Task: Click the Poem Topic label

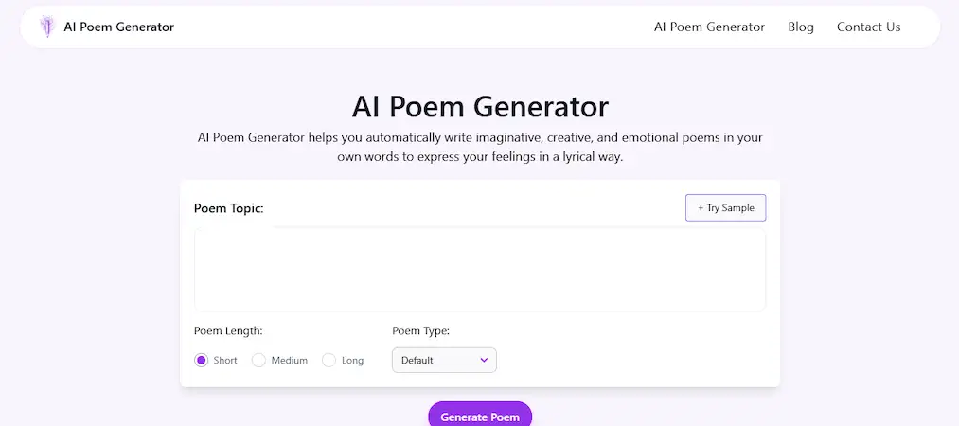Action: pyautogui.click(x=228, y=208)
